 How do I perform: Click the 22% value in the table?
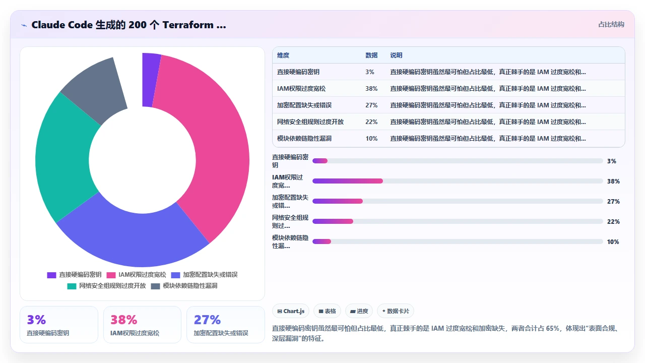[x=371, y=122]
